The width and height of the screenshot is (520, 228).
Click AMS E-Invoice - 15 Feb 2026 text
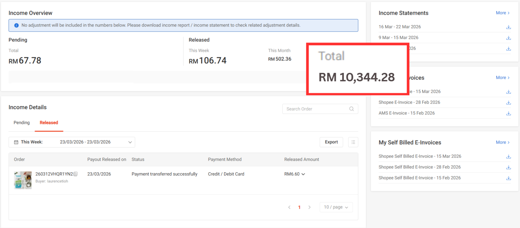point(407,113)
